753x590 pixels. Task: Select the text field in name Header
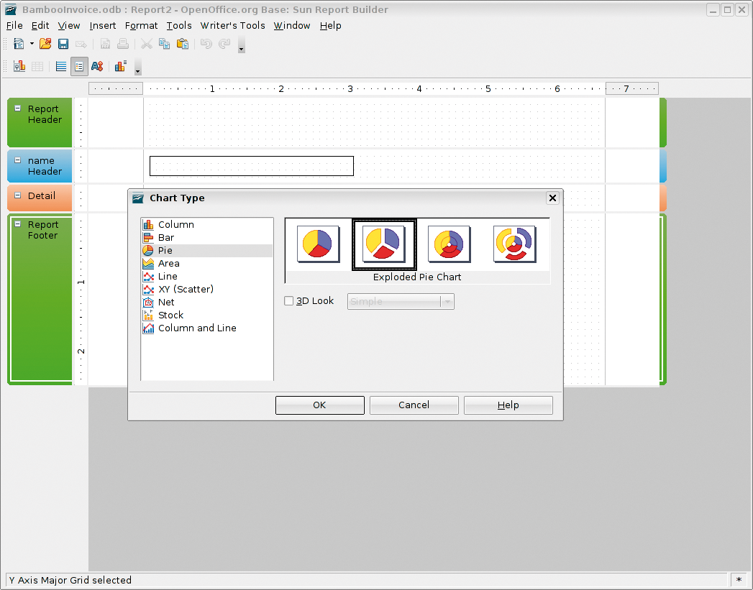point(252,166)
